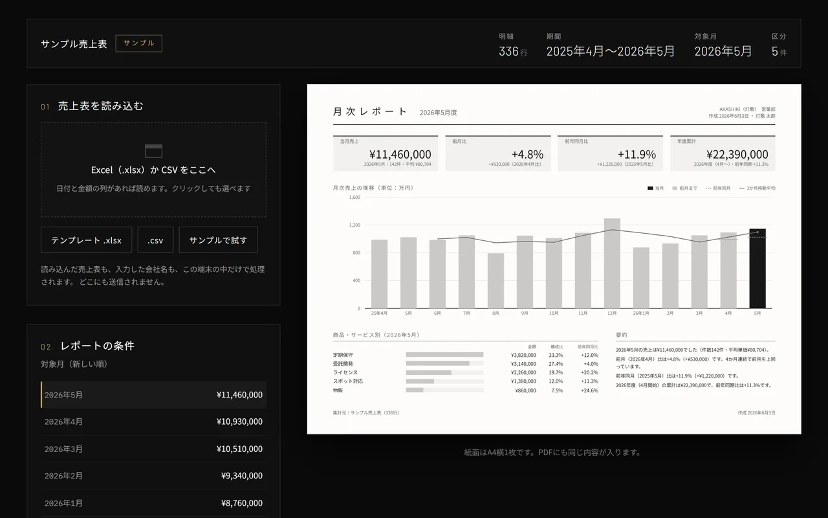Viewport: 828px width, 518px height.
Task: Click the 前月比 +4.8% KPI card
Action: [x=498, y=153]
